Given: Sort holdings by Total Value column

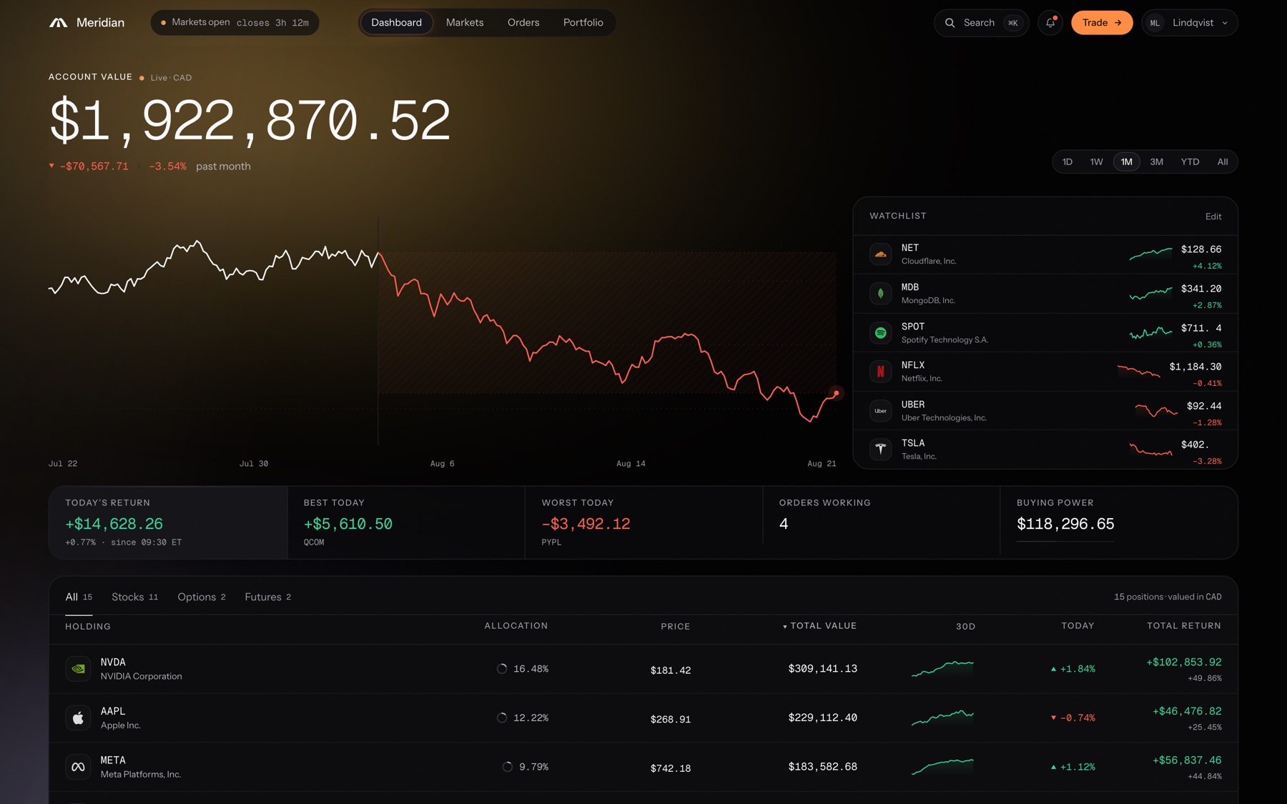Looking at the screenshot, I should [819, 626].
